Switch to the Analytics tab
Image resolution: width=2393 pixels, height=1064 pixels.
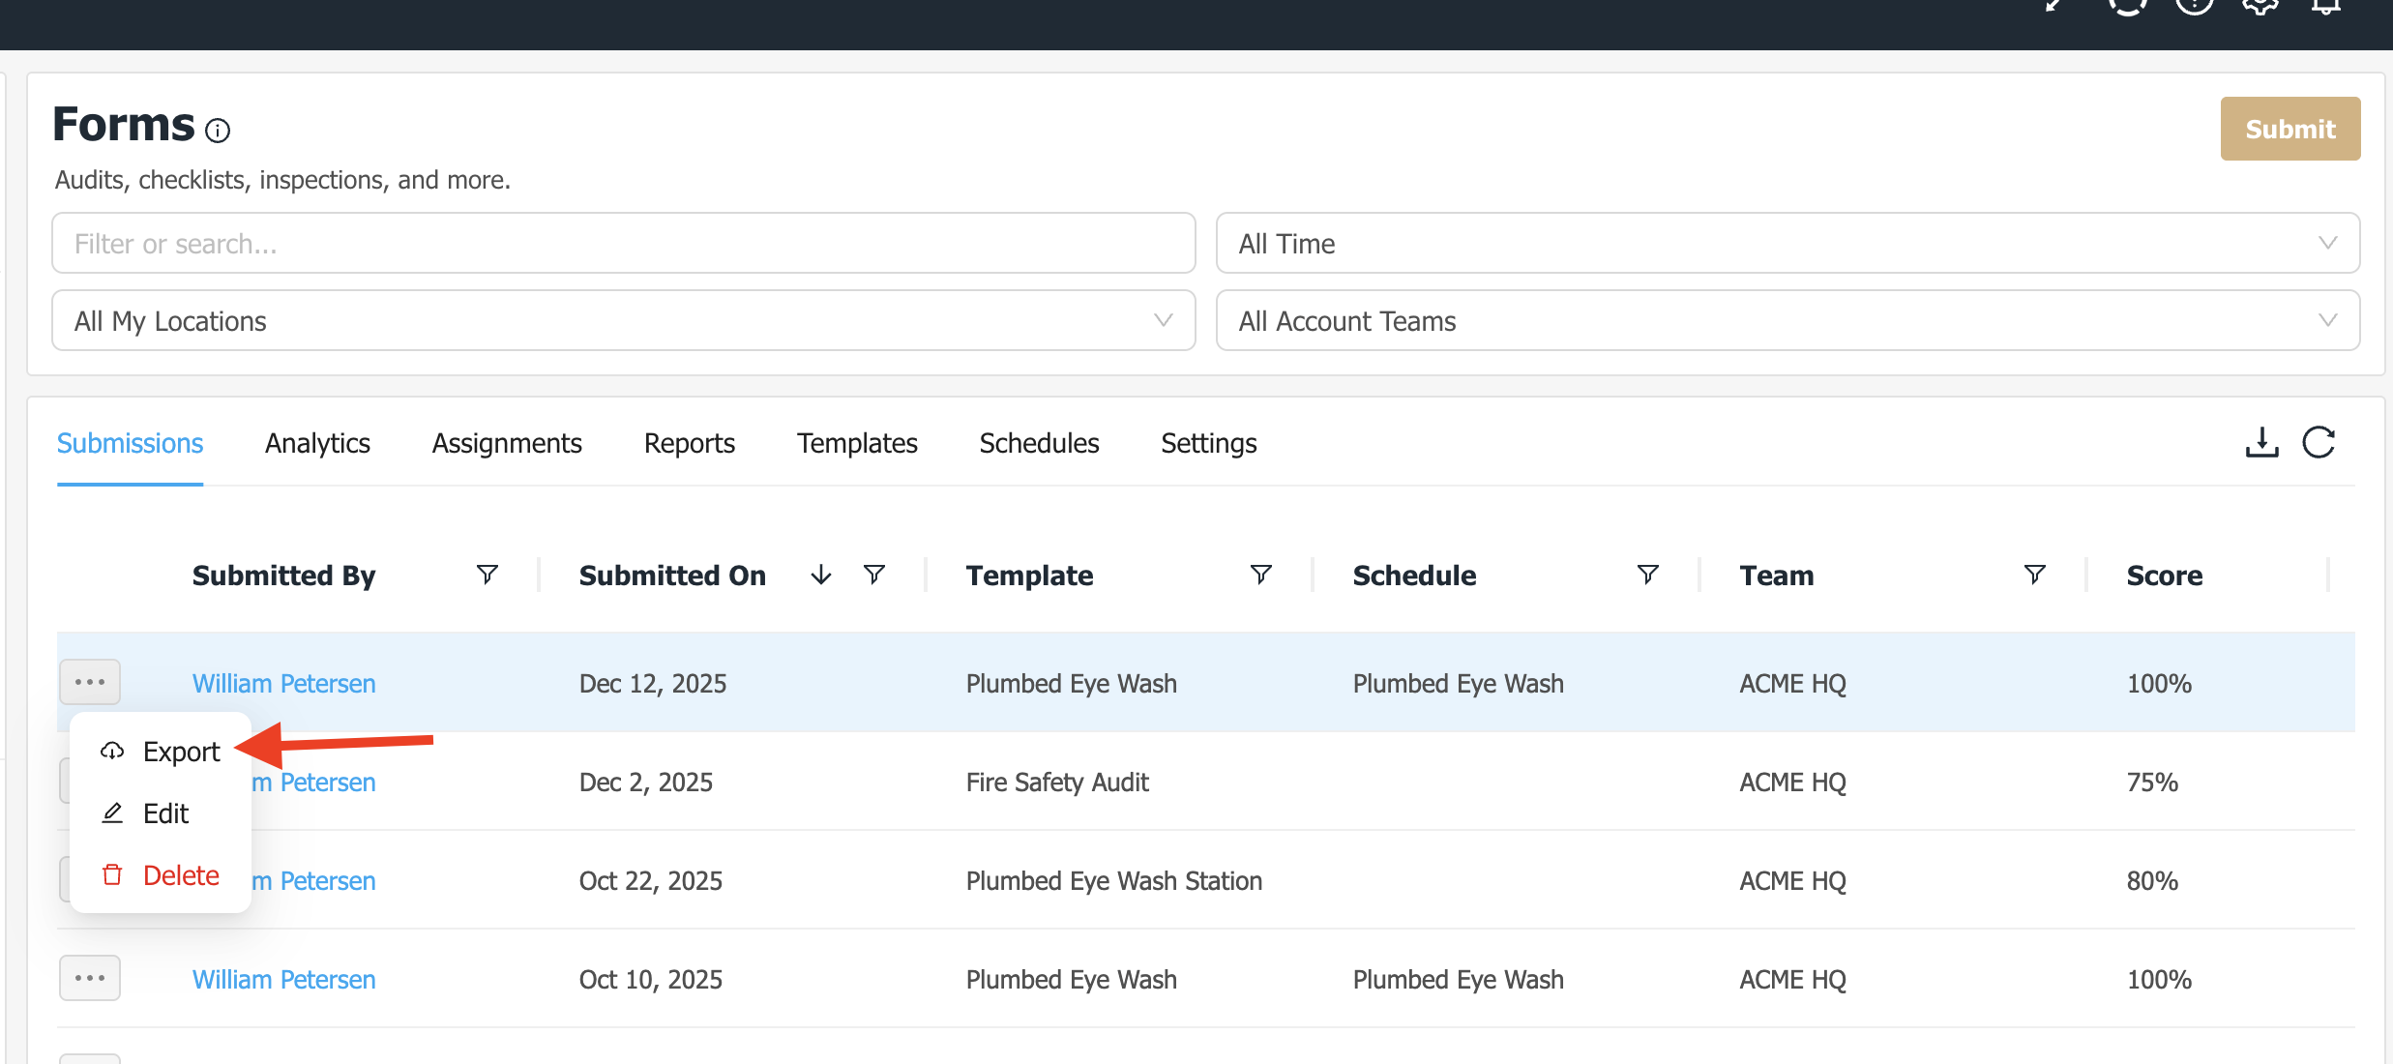pos(317,443)
